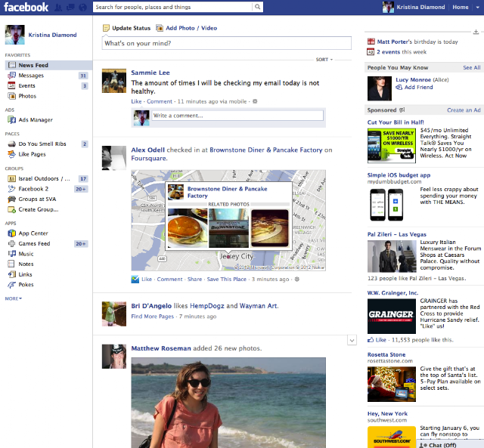Open the Brownstone sign related photo
484x448 pixels.
(x=228, y=228)
